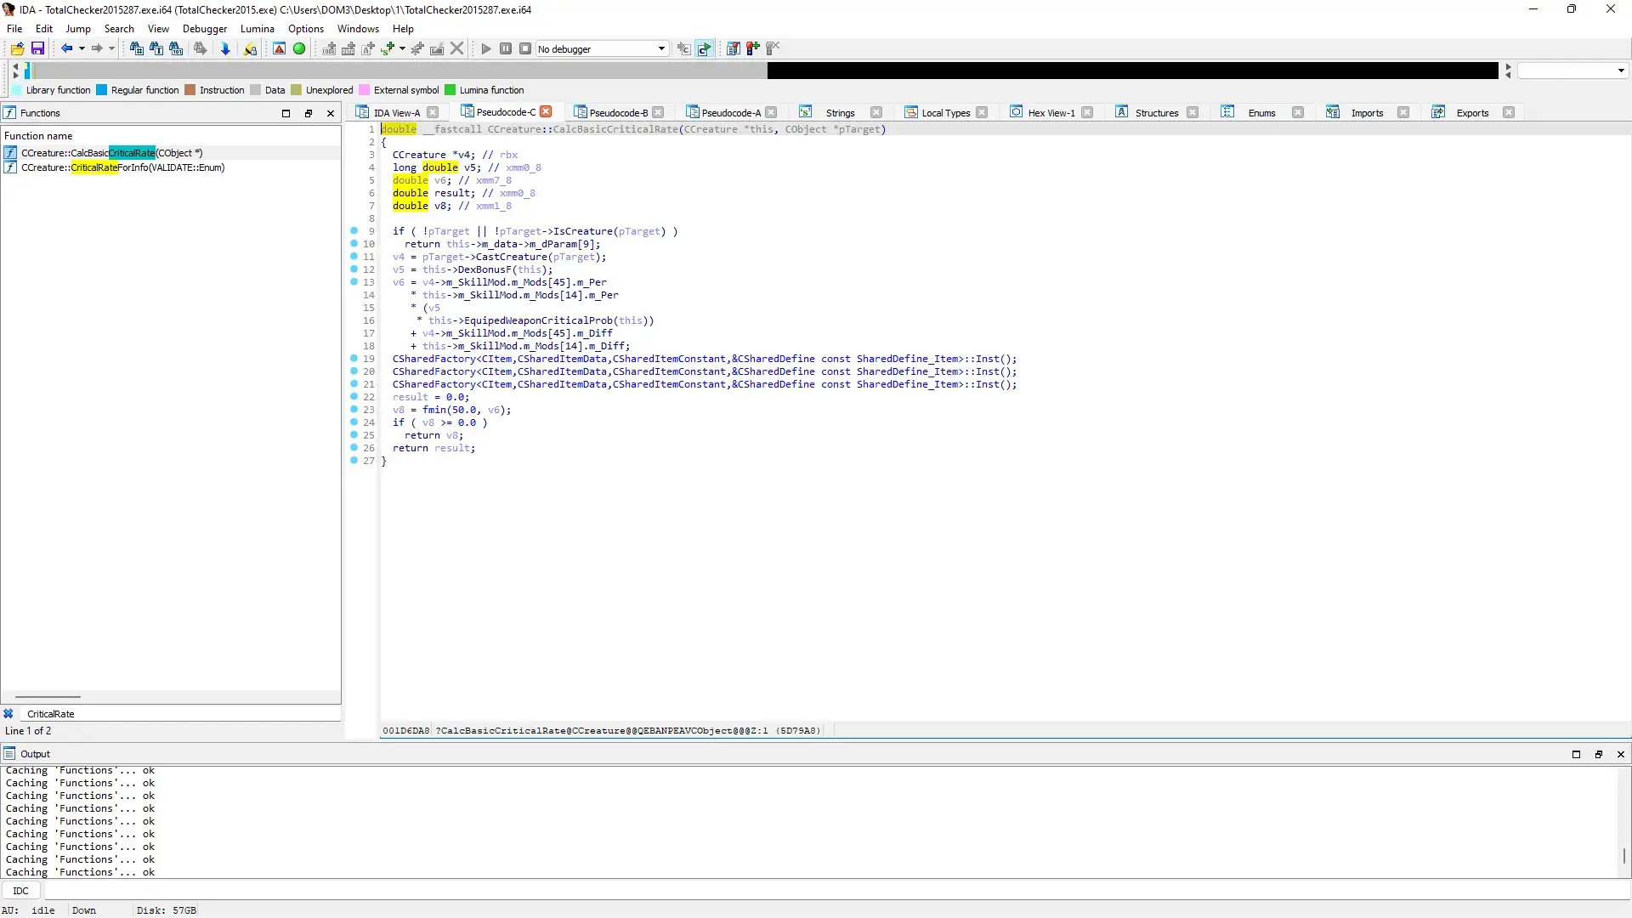
Task: Open the forward-jump history dropdown arrow
Action: click(111, 48)
